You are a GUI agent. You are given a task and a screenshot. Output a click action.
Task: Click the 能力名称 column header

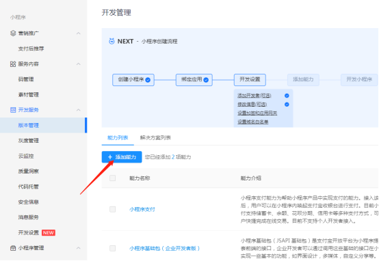[x=140, y=178]
